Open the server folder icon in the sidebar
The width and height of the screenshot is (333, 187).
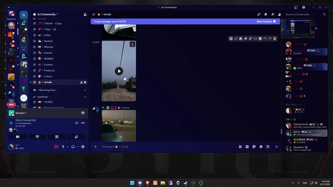coord(24,15)
